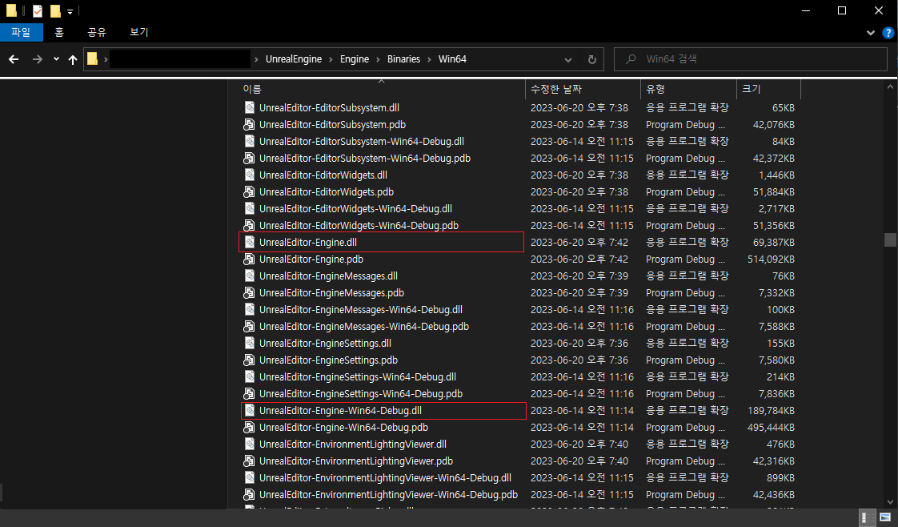This screenshot has height=527, width=898.
Task: Switch to details view layout icon
Action: click(868, 517)
